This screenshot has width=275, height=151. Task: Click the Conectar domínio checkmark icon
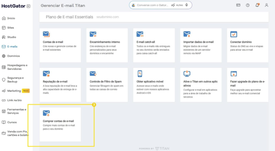[233, 34]
